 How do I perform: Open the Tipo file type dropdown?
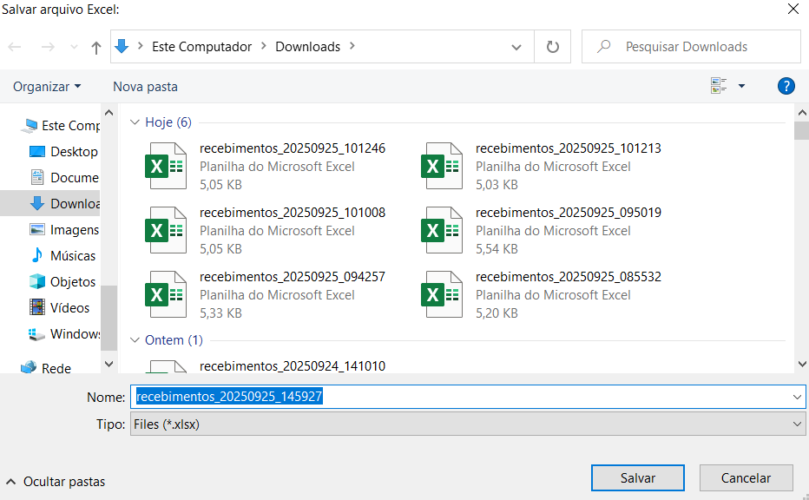pos(467,424)
